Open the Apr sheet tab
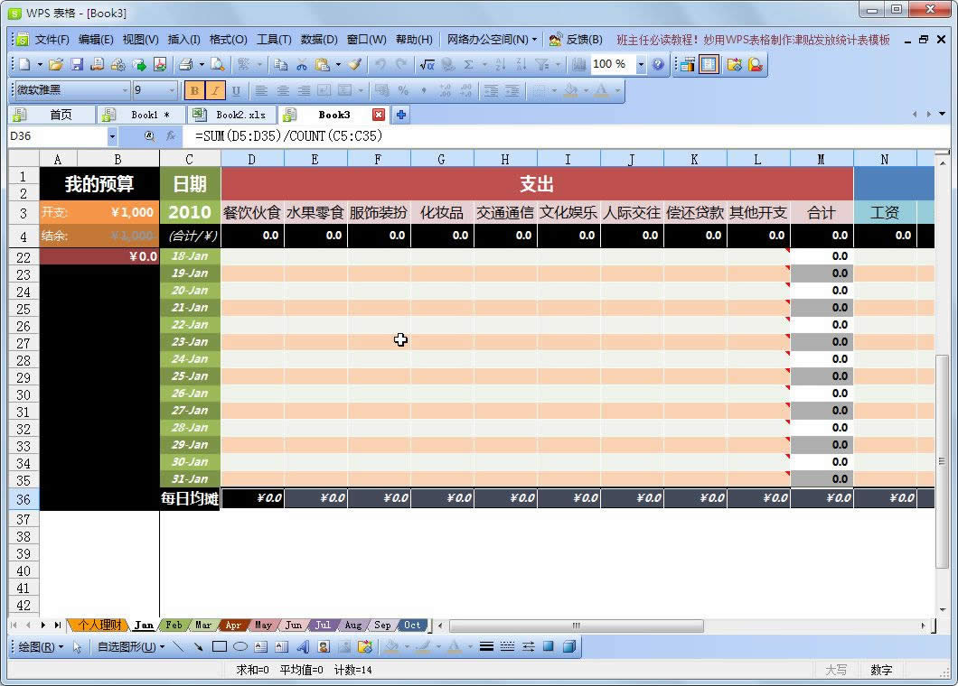 tap(233, 625)
